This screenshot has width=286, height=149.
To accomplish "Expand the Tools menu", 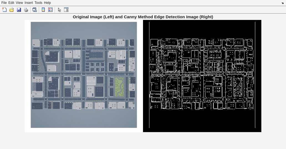I will [x=38, y=3].
